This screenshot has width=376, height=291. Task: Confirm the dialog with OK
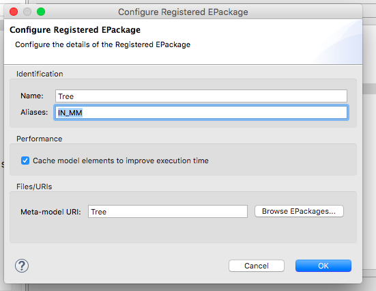point(323,266)
